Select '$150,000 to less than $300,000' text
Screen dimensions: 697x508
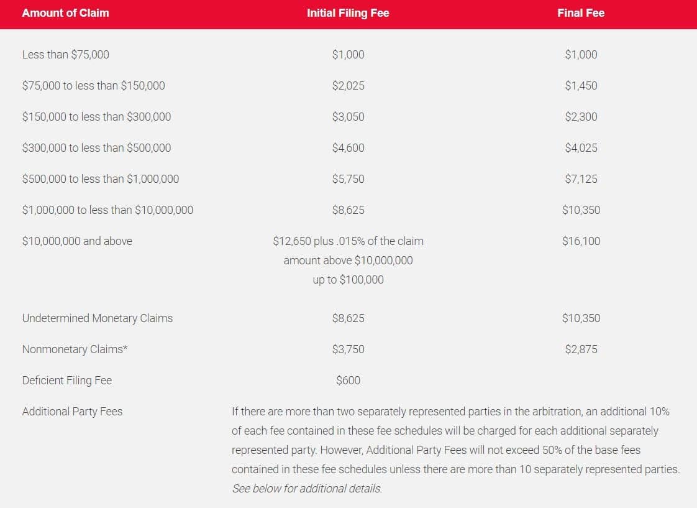(x=96, y=117)
